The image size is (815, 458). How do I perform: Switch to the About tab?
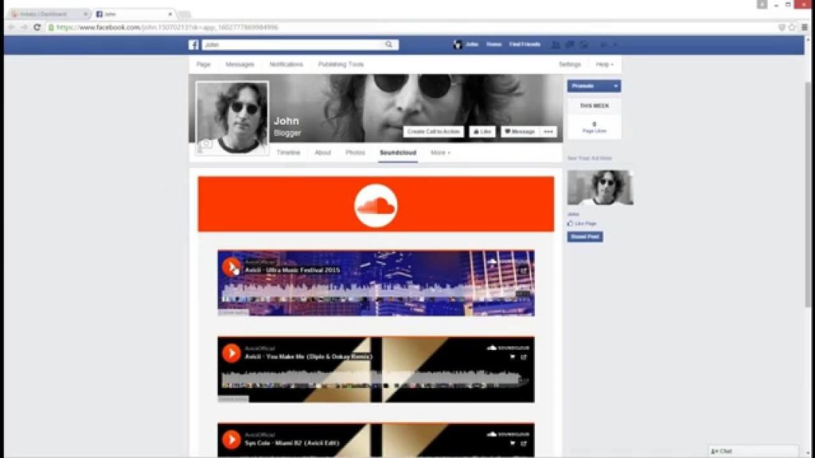[323, 153]
